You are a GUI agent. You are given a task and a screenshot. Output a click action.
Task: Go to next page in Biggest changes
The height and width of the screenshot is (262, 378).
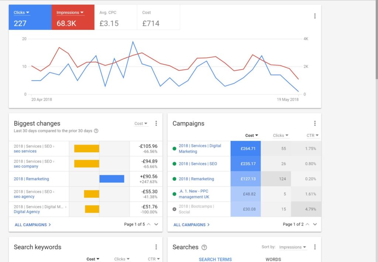coord(156,224)
